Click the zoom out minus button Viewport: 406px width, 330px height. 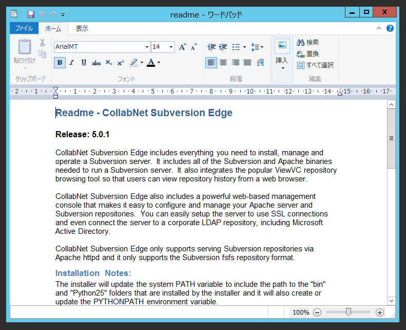tap(317, 313)
